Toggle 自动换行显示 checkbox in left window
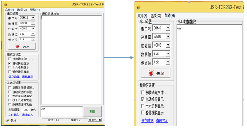 (10, 63)
